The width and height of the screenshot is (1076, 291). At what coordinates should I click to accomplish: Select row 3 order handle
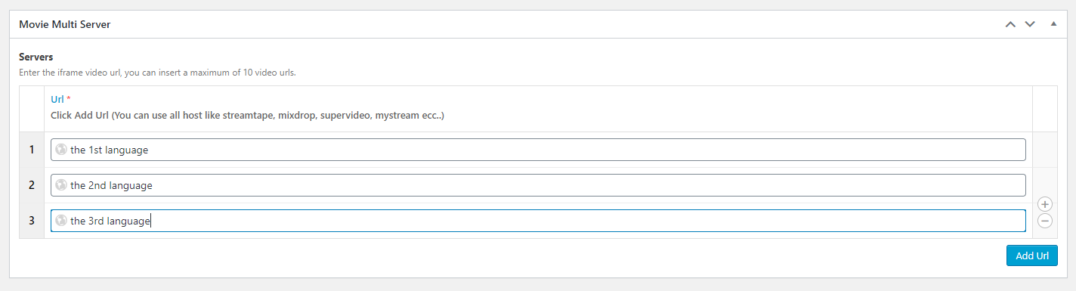point(32,221)
